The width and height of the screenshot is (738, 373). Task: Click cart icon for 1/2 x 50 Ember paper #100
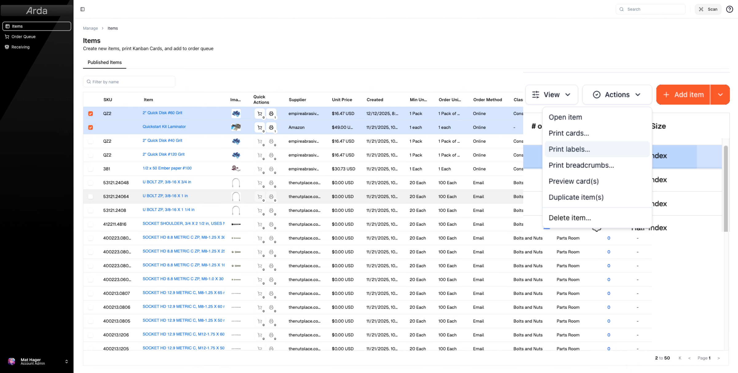pos(260,169)
